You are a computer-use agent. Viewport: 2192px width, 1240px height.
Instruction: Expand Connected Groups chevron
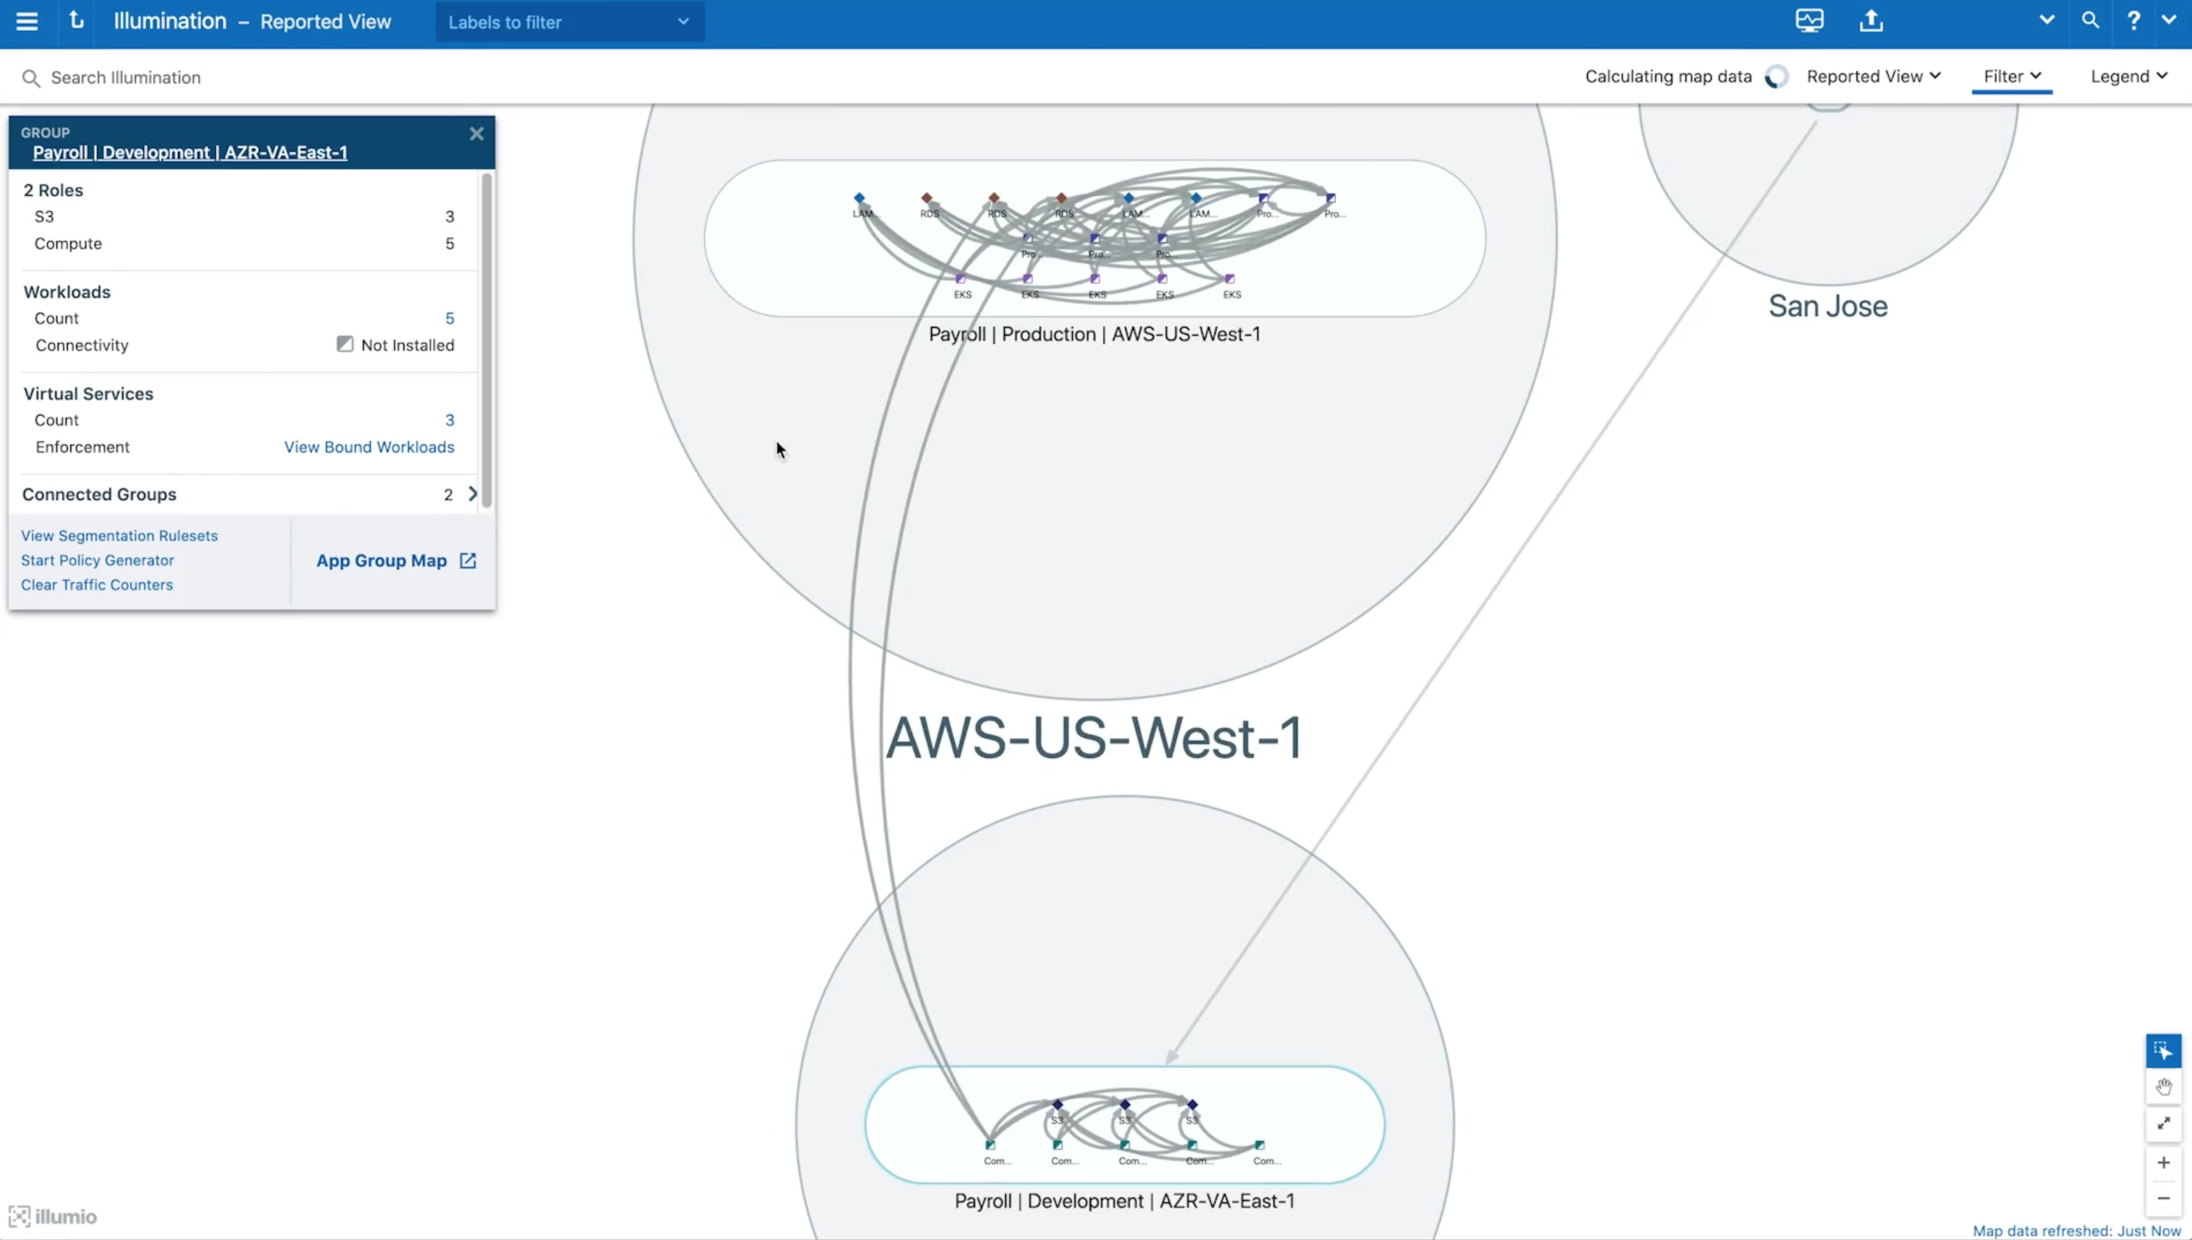point(473,494)
